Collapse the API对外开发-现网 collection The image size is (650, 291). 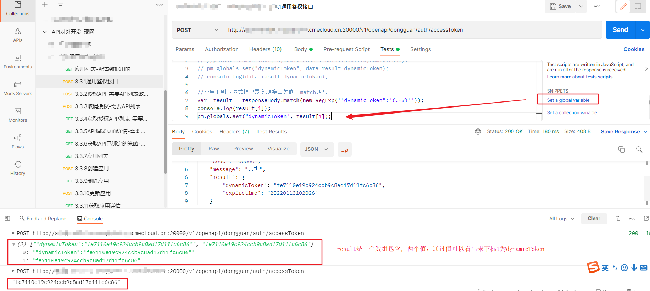[45, 32]
